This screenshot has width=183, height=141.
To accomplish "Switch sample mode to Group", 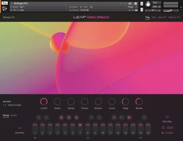I will tap(6, 115).
